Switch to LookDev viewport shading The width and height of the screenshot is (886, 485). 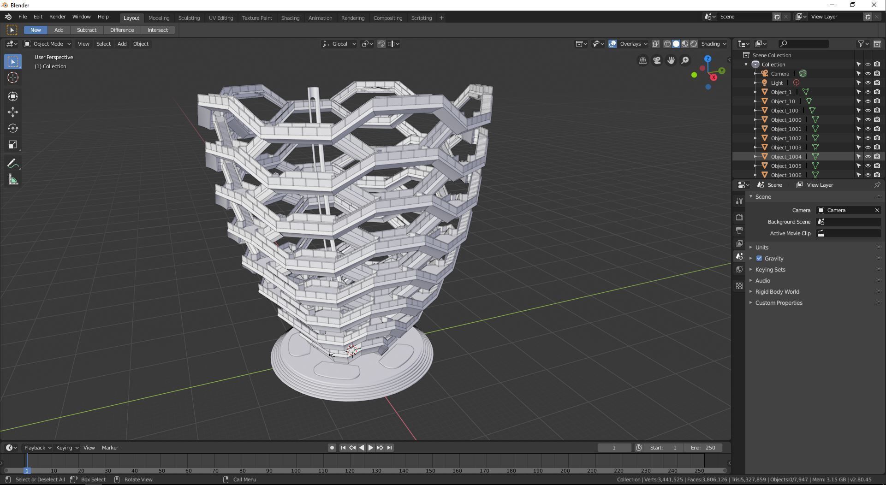pos(685,44)
